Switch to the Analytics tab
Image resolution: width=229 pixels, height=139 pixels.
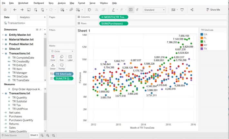tap(25, 17)
